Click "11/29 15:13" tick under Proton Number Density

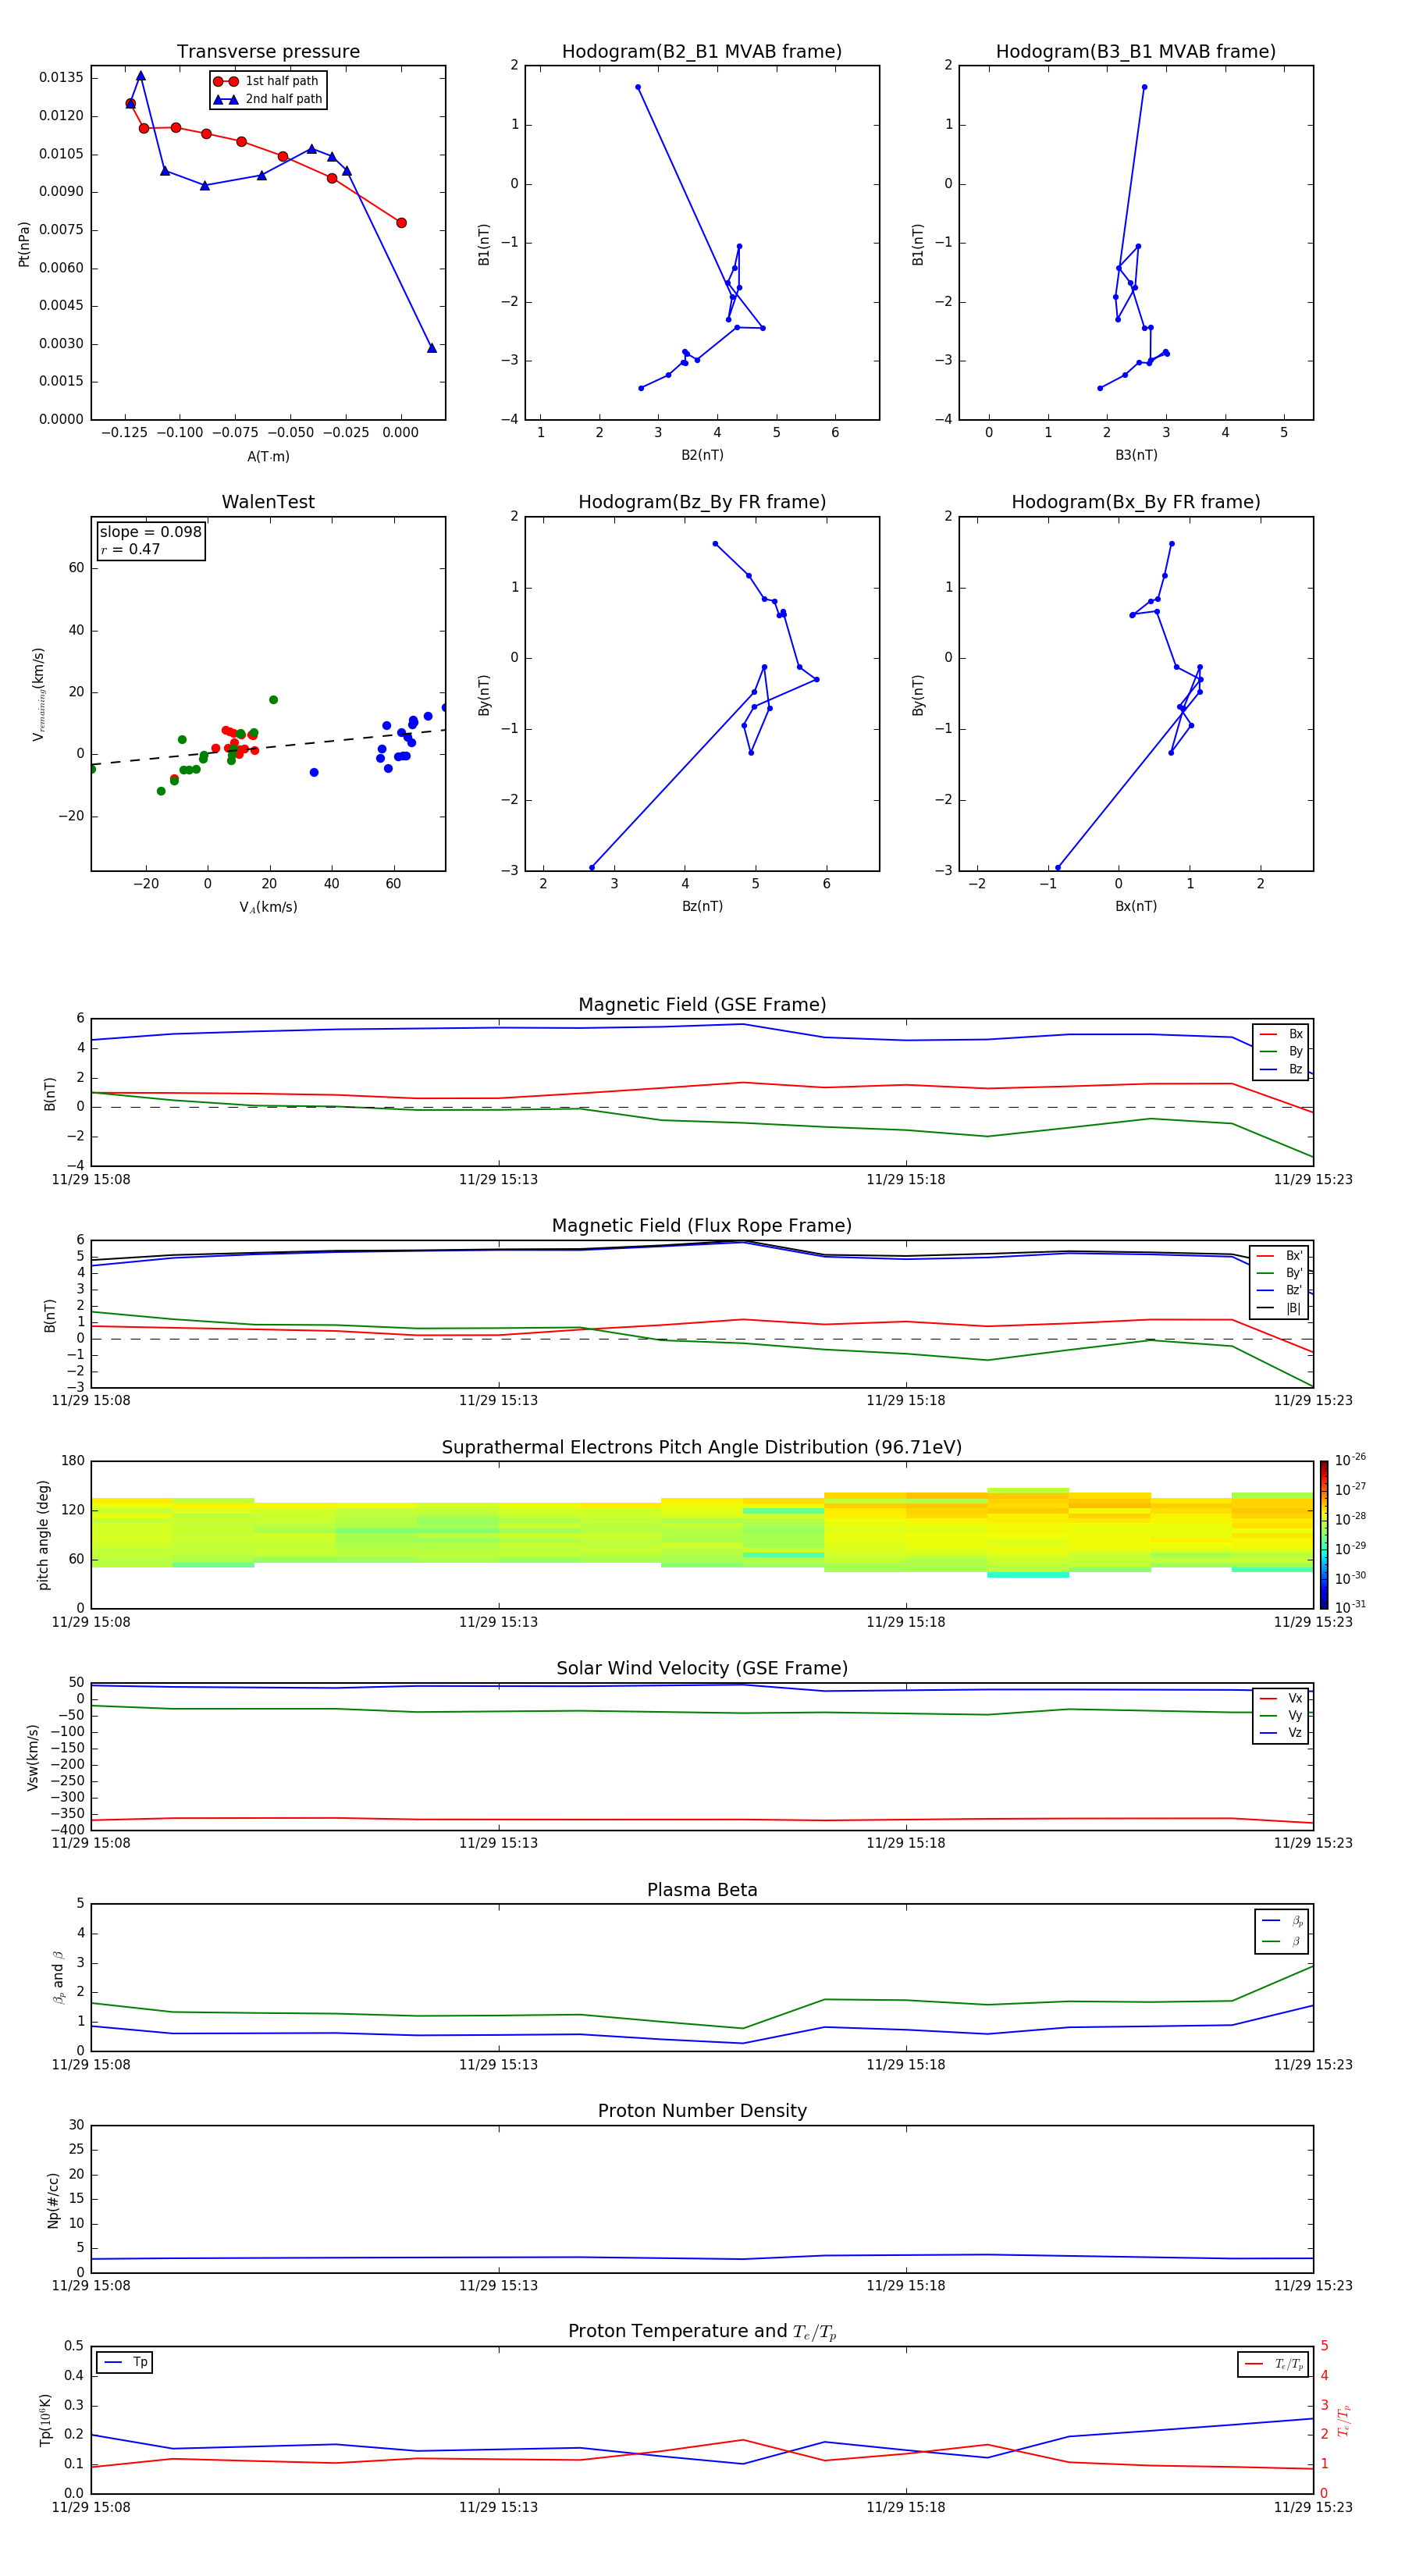(x=498, y=2285)
